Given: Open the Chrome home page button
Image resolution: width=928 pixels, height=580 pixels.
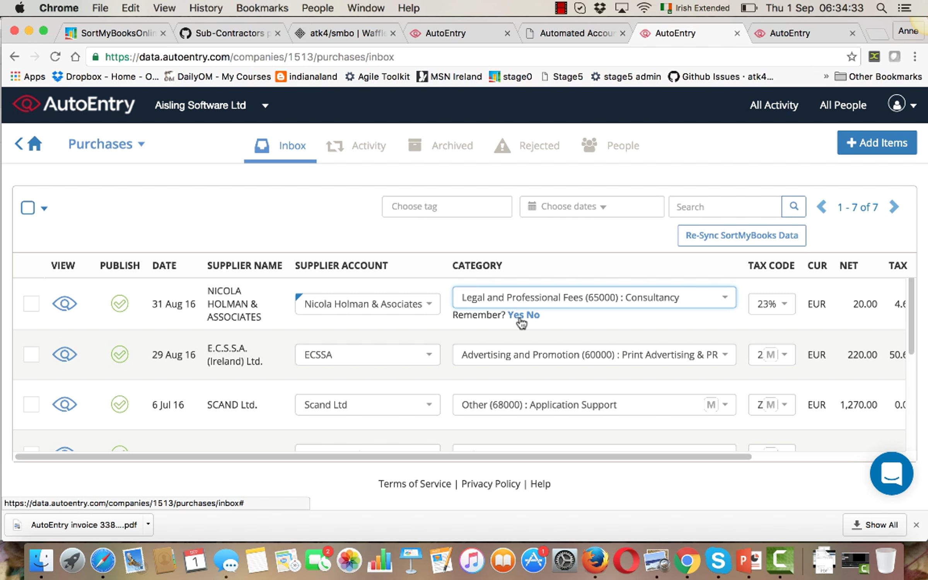Looking at the screenshot, I should tap(75, 57).
